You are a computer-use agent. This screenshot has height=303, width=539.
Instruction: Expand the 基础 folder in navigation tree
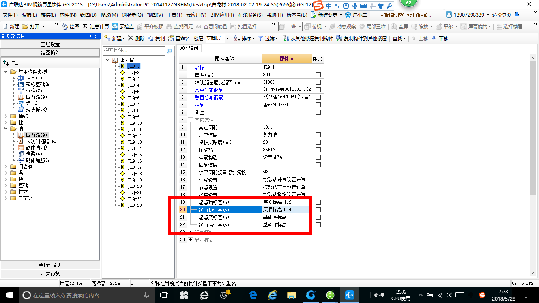(6, 185)
